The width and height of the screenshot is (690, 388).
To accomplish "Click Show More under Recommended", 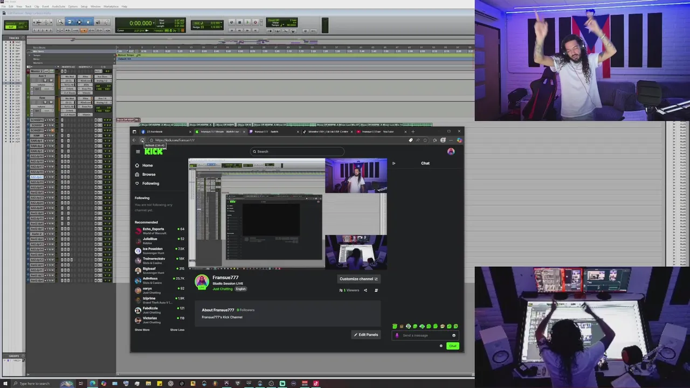I will 142,330.
